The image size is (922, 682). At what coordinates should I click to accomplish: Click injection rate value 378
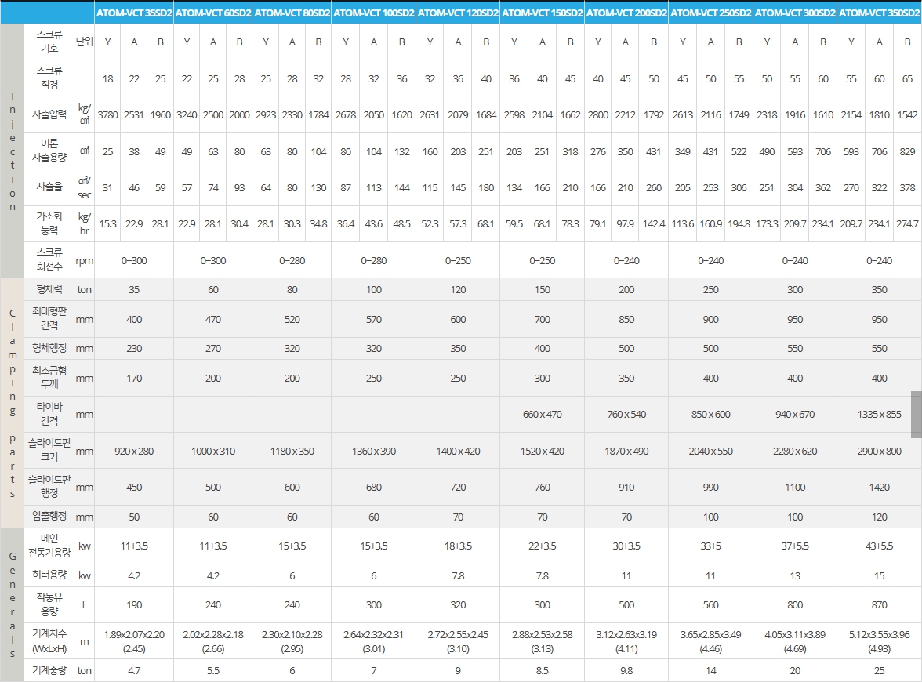[x=907, y=187]
